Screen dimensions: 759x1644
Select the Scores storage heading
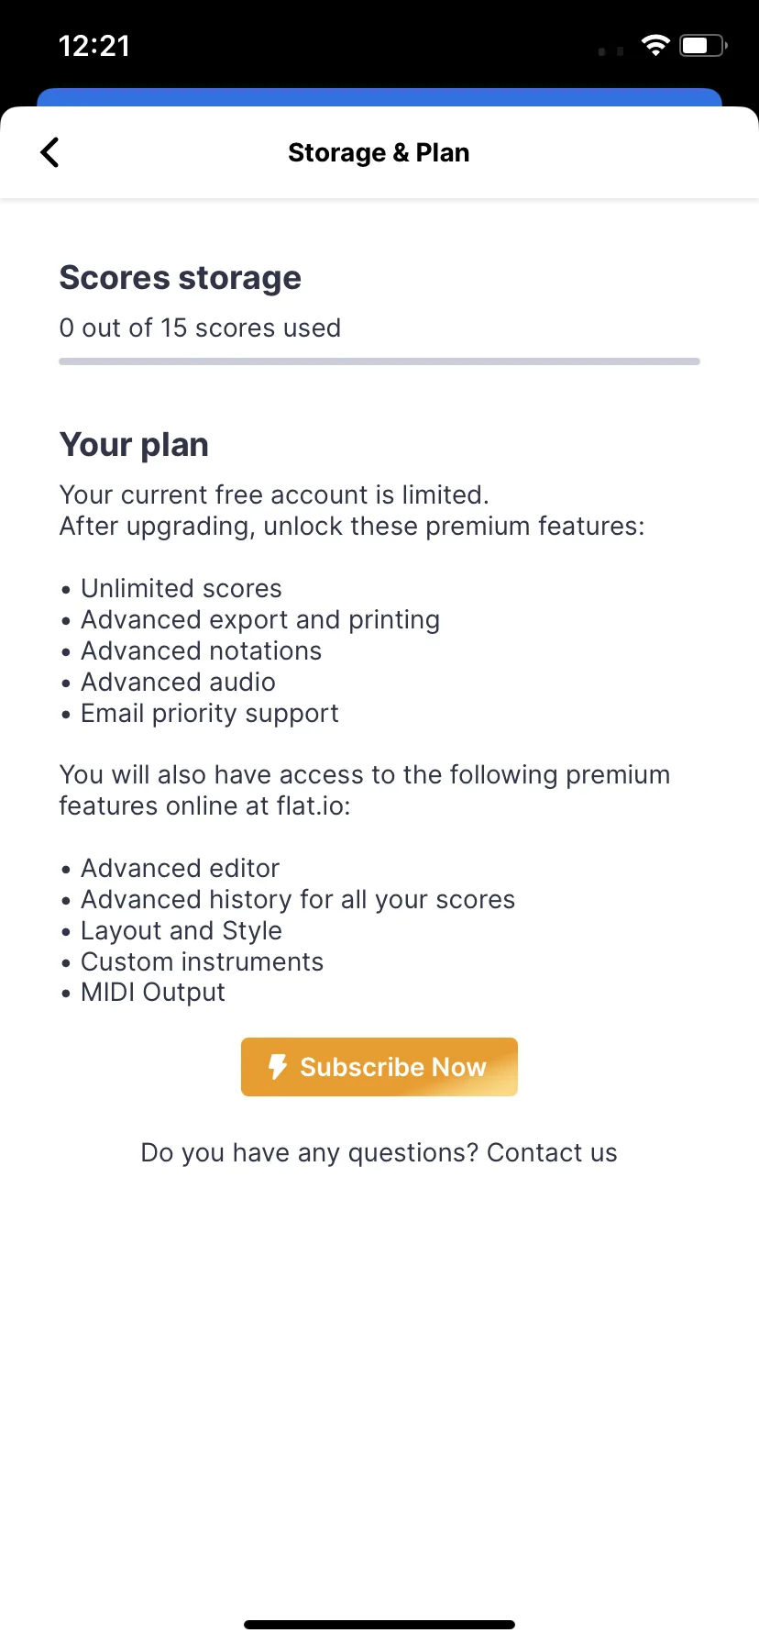tap(181, 278)
